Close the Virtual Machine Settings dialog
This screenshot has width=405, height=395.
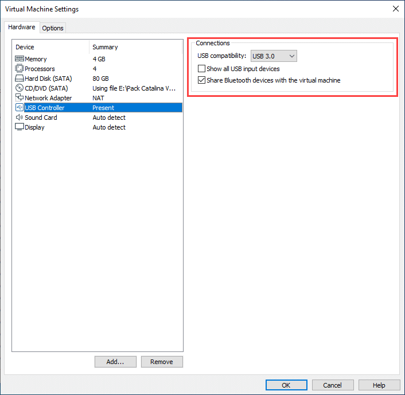[x=395, y=9]
